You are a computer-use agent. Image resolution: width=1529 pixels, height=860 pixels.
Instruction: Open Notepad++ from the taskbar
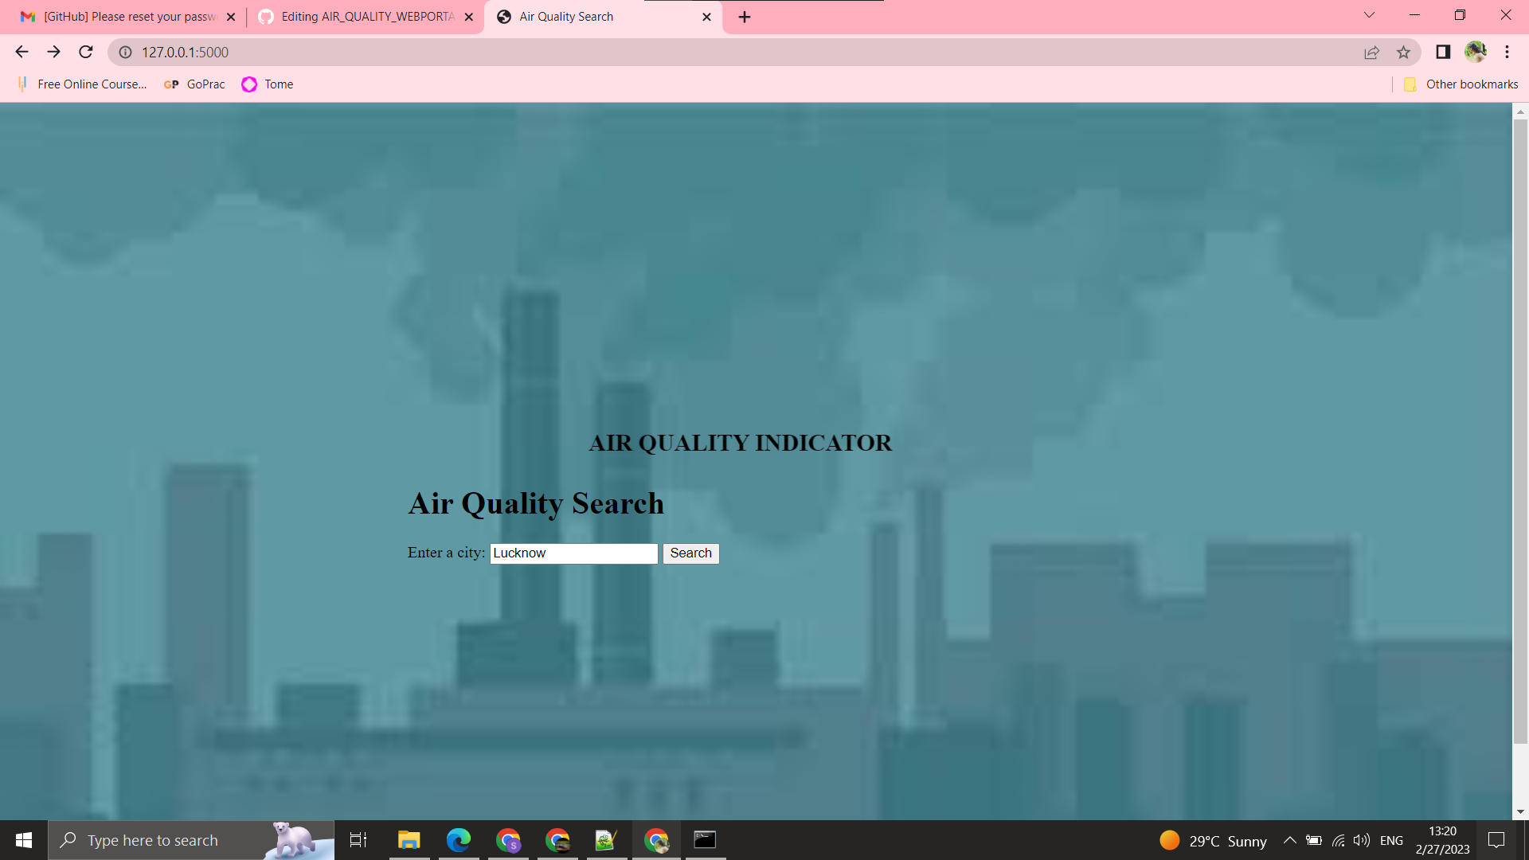[x=606, y=840]
